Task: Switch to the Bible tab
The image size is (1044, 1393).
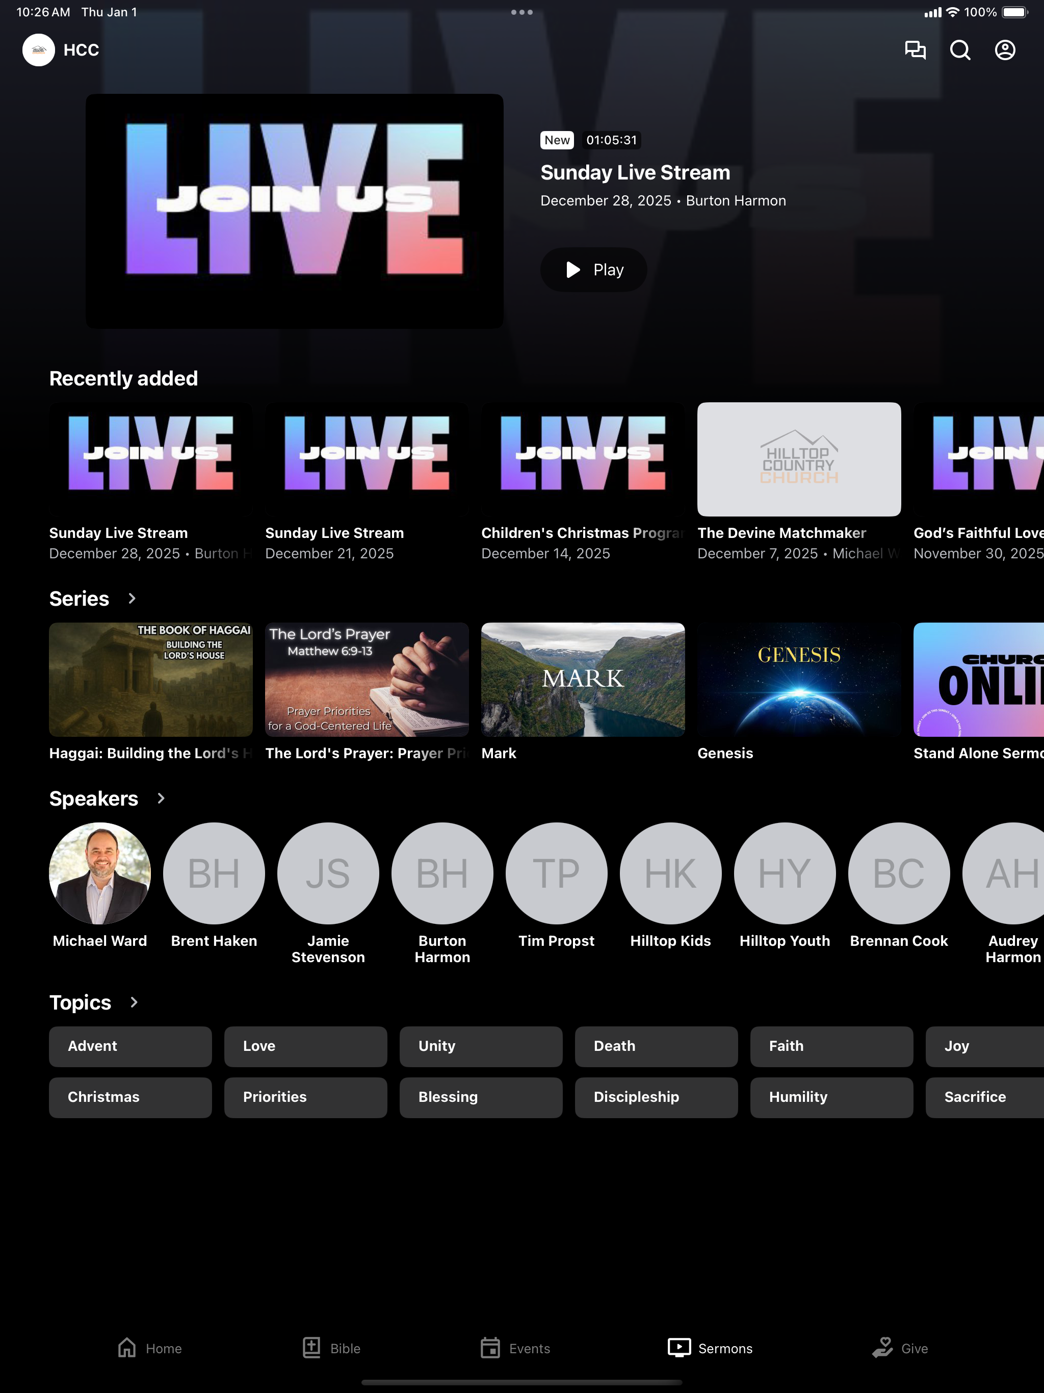Action: click(x=331, y=1348)
